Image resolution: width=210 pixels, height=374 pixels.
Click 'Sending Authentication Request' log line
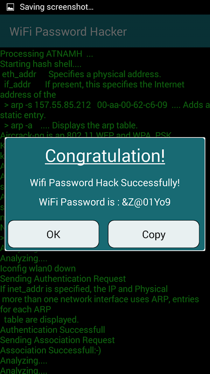(x=63, y=279)
